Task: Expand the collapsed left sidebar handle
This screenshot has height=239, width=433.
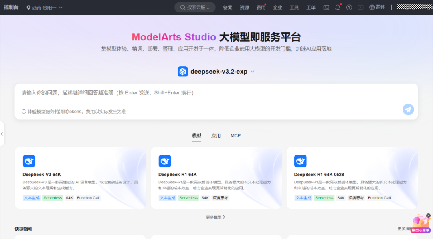Action: click(2, 134)
